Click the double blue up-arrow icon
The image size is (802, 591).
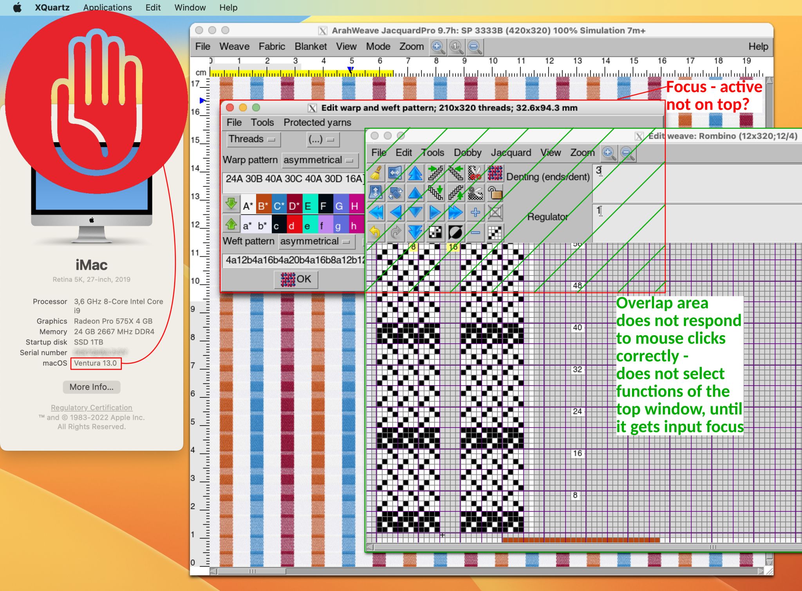tap(415, 173)
